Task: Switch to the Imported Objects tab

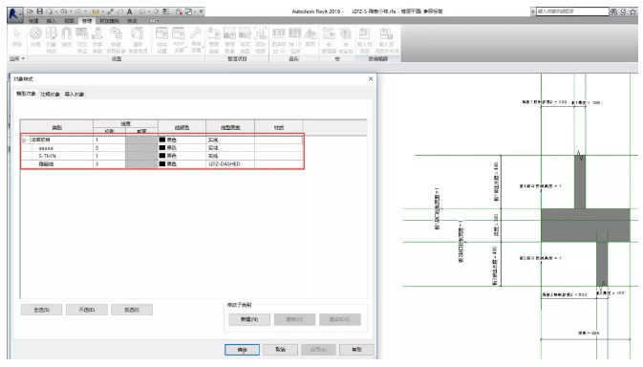Action: click(x=75, y=95)
